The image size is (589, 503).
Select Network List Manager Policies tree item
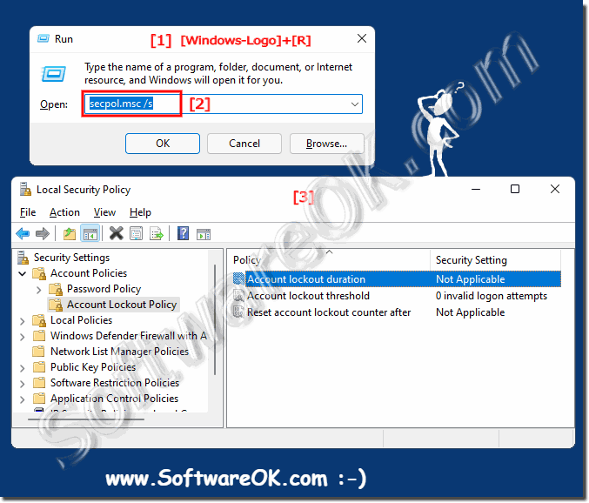point(119,352)
